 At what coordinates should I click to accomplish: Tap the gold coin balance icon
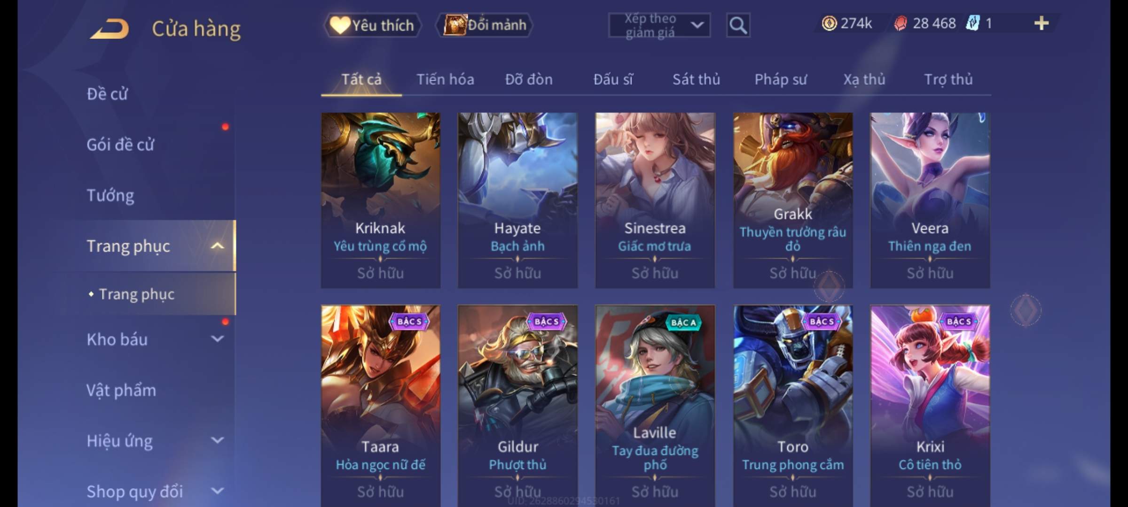[x=829, y=23]
